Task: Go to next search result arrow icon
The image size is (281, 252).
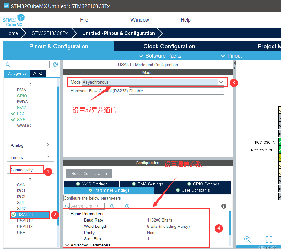Action: pyautogui.click(x=127, y=206)
